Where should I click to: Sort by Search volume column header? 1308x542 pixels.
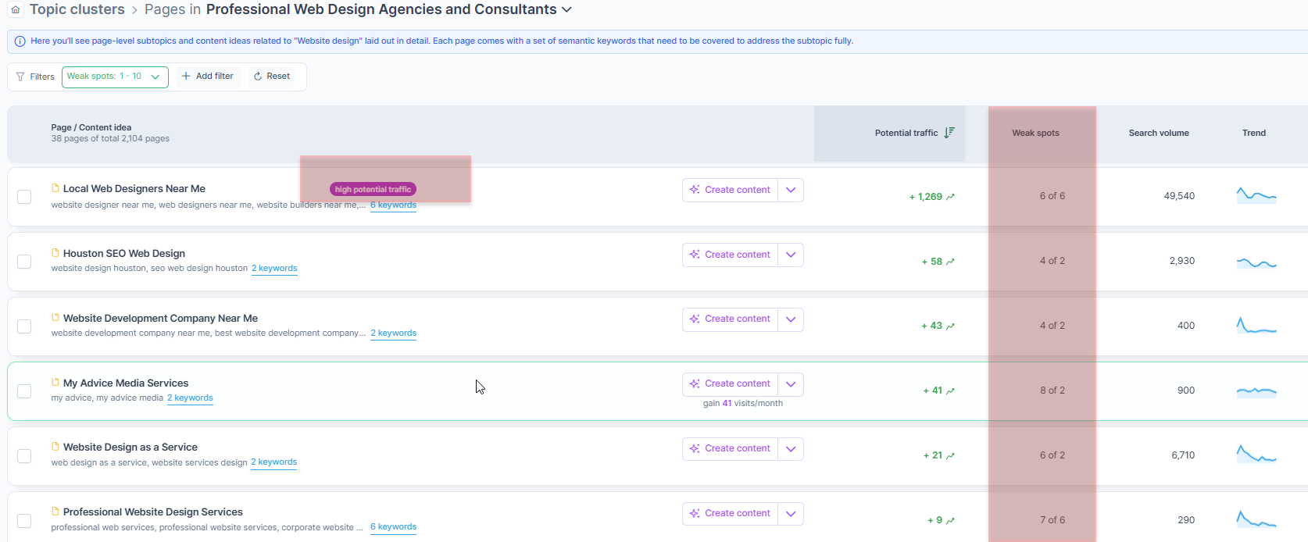tap(1159, 133)
